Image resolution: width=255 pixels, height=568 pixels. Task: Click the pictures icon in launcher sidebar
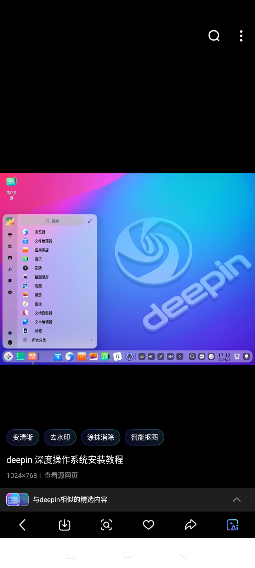[x=10, y=258]
